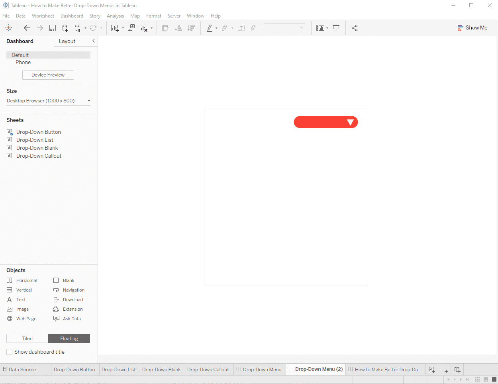Save the workbook with the disk icon
498x384 pixels.
point(53,28)
